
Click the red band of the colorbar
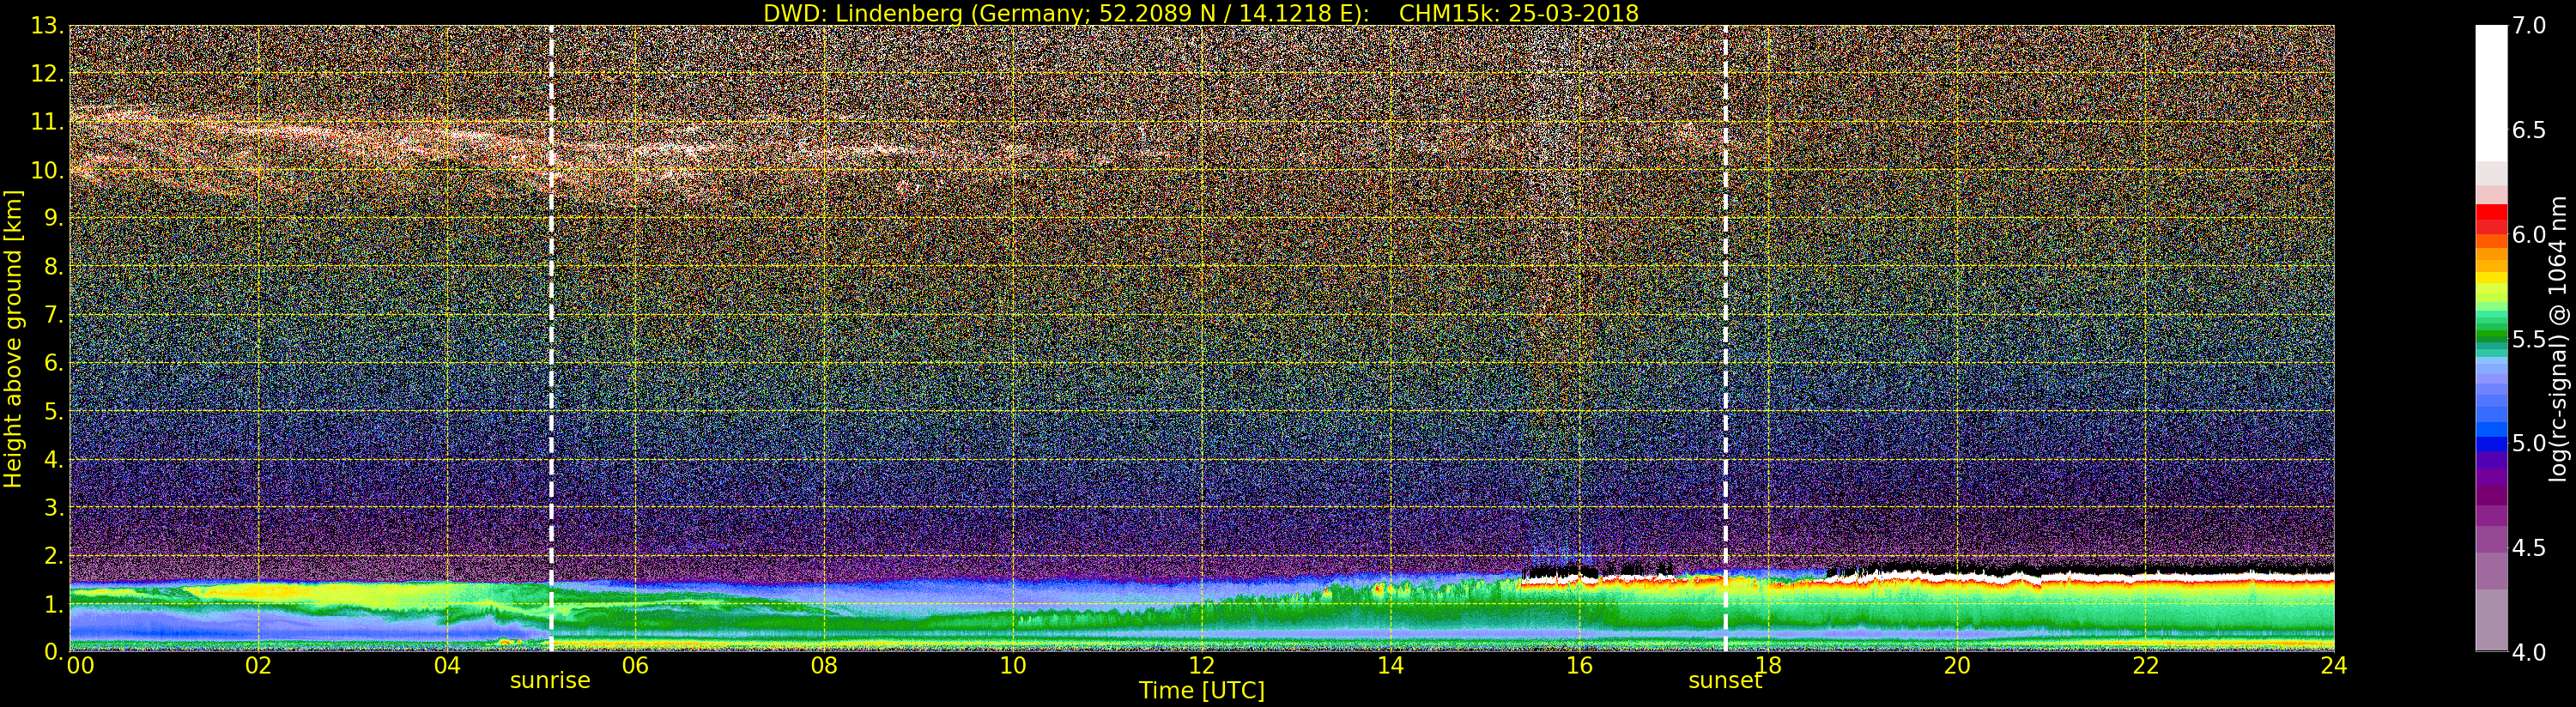[x=2491, y=219]
